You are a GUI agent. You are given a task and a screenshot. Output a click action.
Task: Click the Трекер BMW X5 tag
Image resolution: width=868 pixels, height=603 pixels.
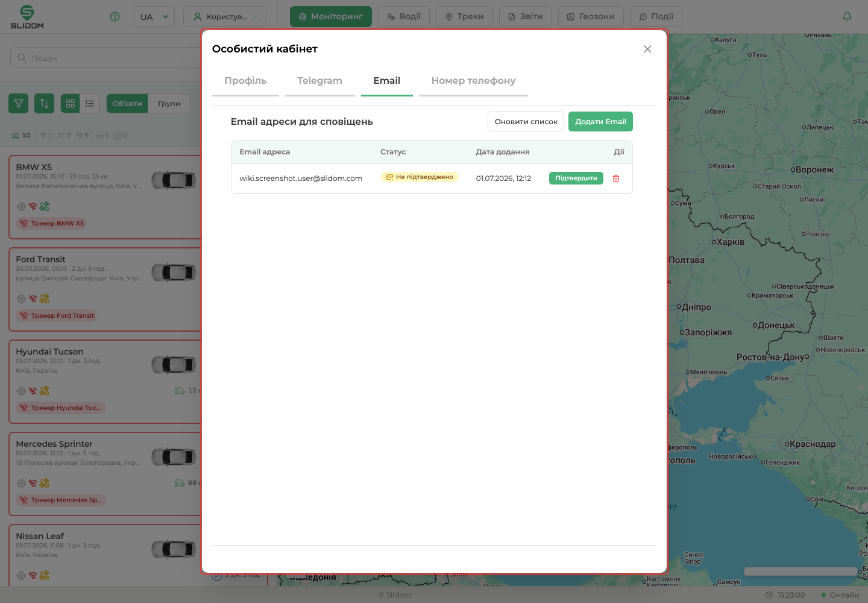click(x=51, y=223)
